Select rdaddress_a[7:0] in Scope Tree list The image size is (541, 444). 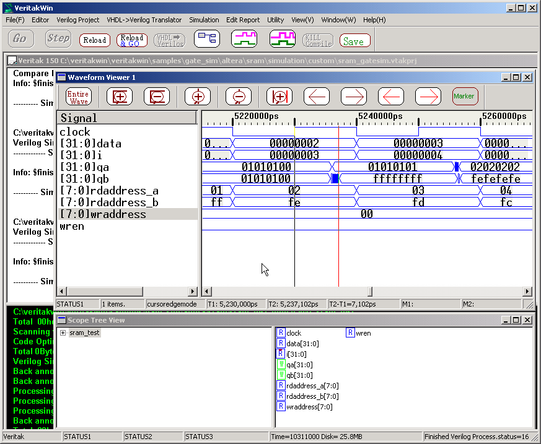point(308,386)
